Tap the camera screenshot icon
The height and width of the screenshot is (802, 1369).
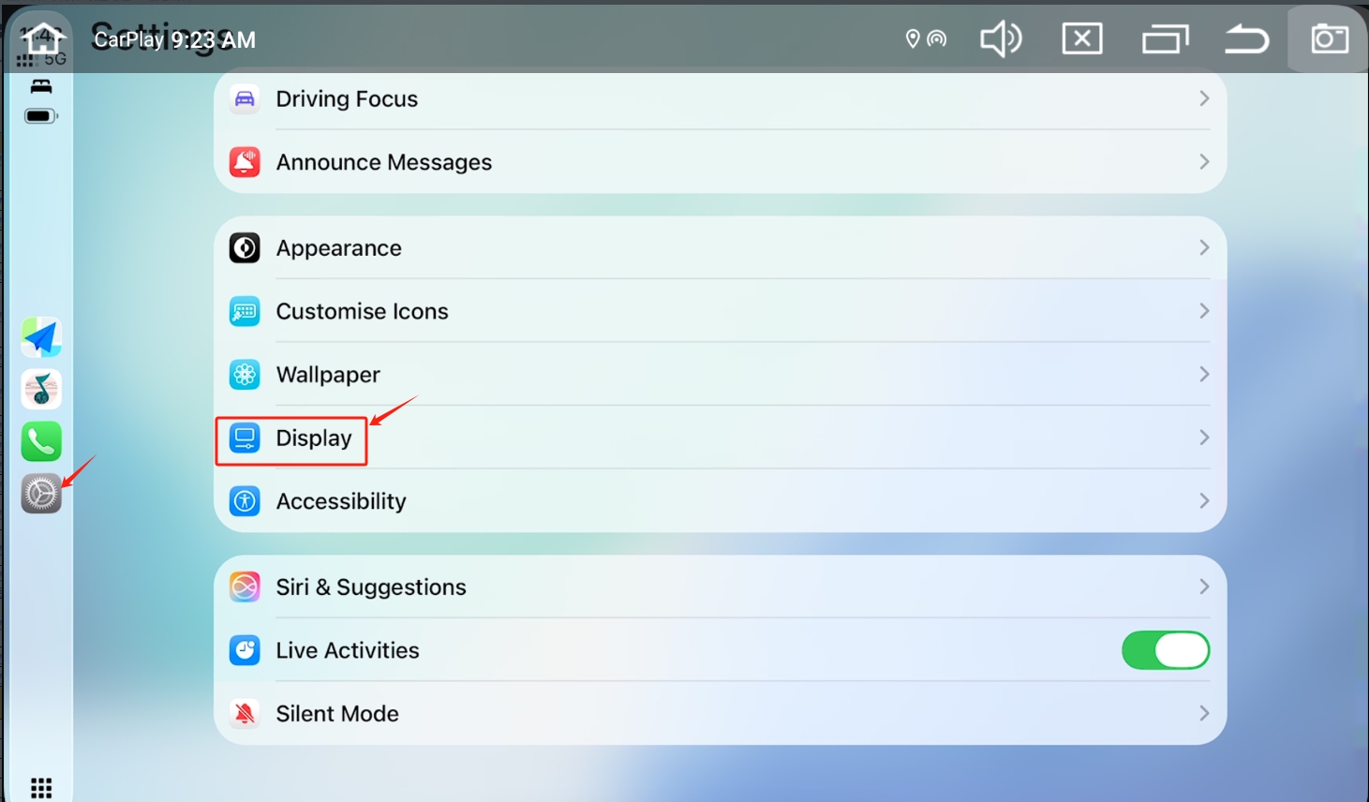pyautogui.click(x=1330, y=39)
